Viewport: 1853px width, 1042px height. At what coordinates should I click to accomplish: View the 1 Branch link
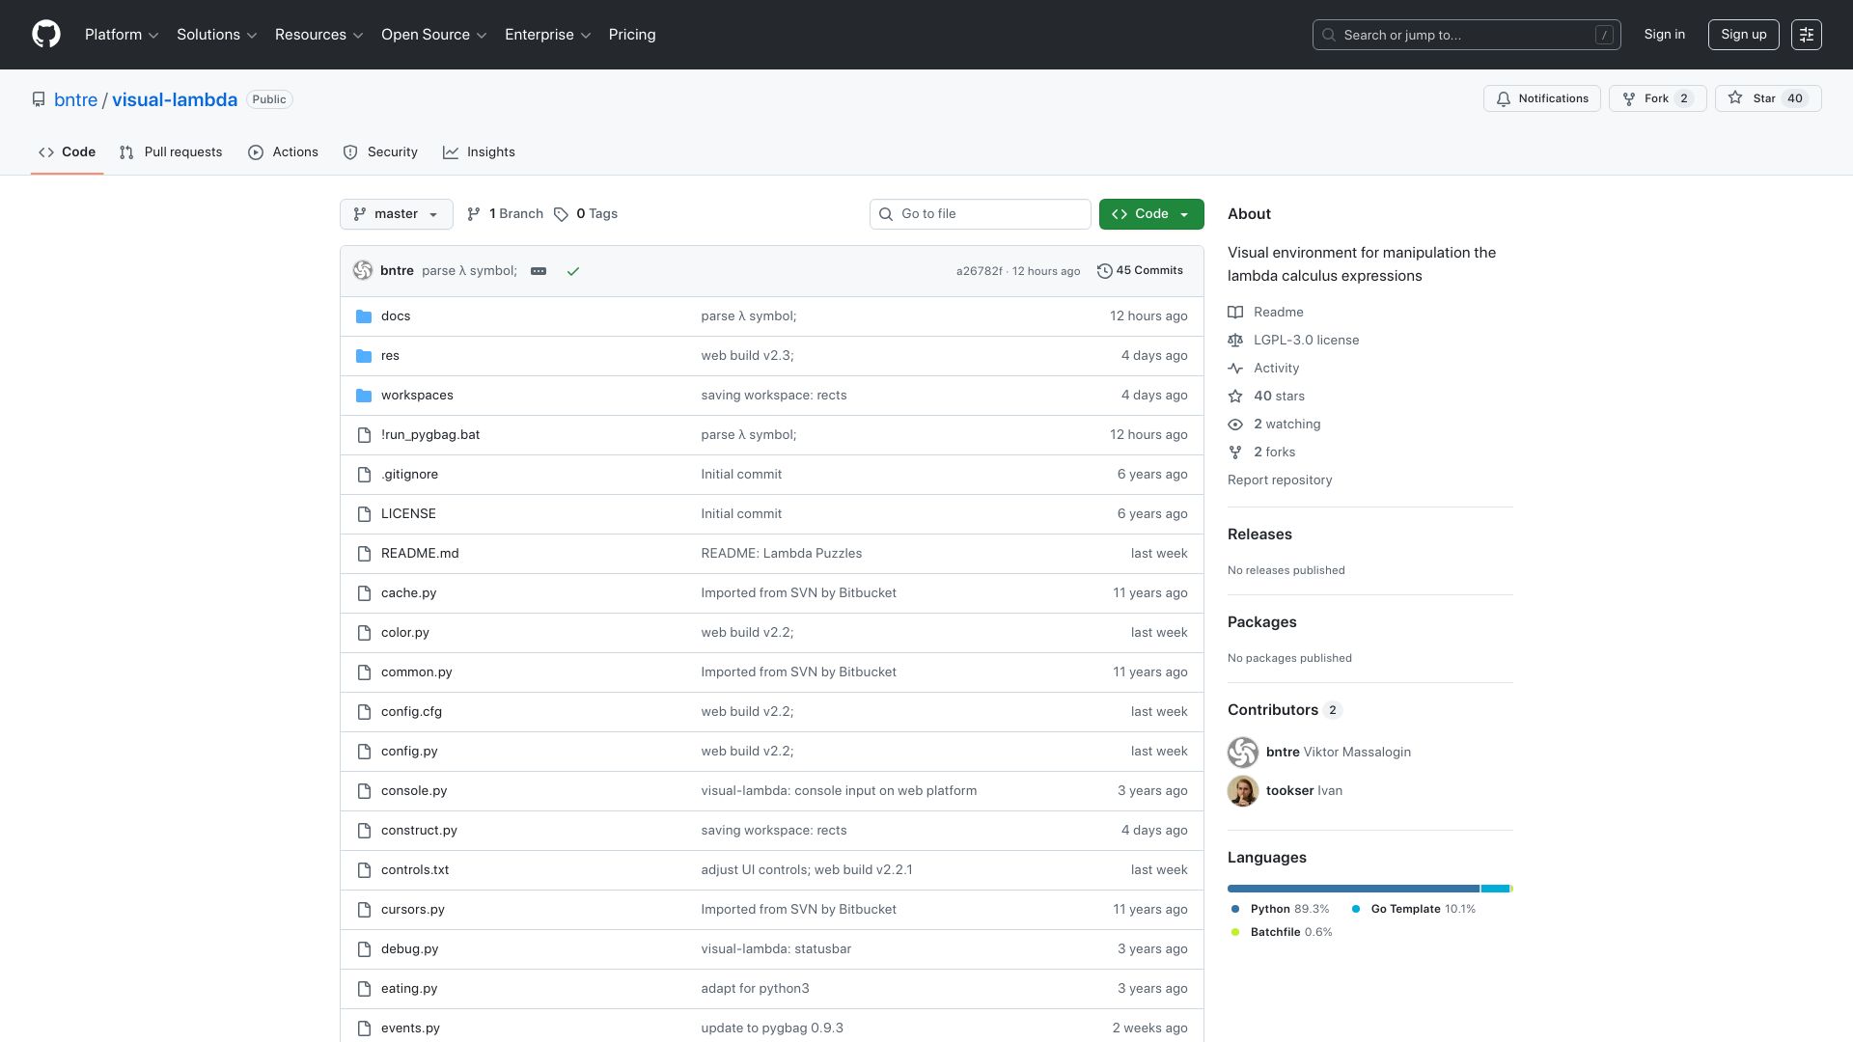point(505,214)
